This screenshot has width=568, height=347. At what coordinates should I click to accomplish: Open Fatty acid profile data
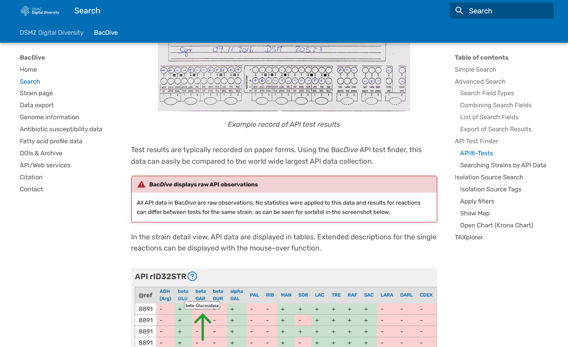[51, 141]
